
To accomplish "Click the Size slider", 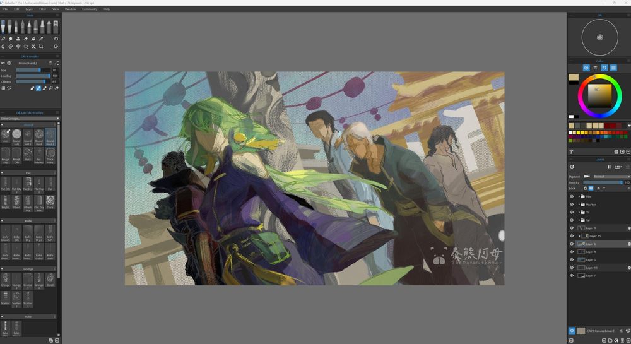I will (33, 70).
